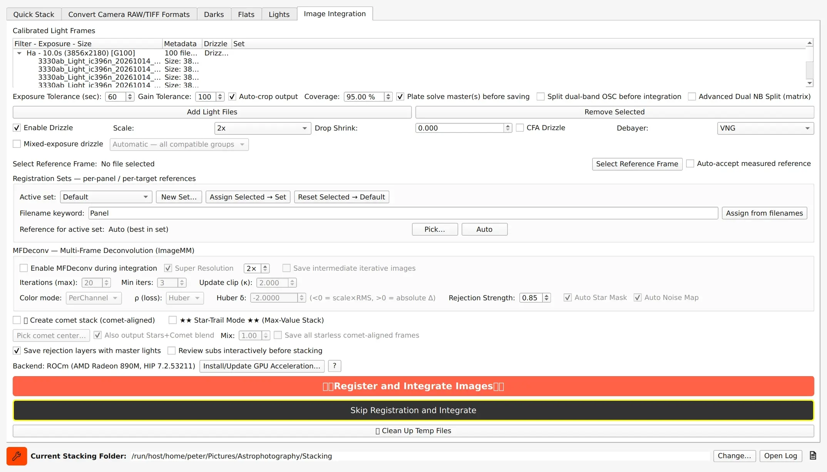Click Install/Update GPU Acceleration button
Screen dimensions: 827x472
coord(262,366)
